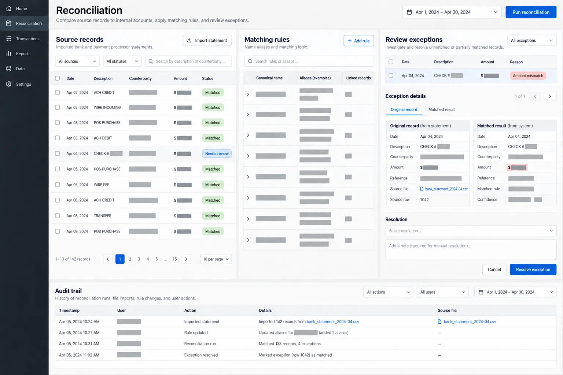Screen dimensions: 563x375
Task: Open the All statuses filter dropdown
Action: pyautogui.click(x=122, y=61)
